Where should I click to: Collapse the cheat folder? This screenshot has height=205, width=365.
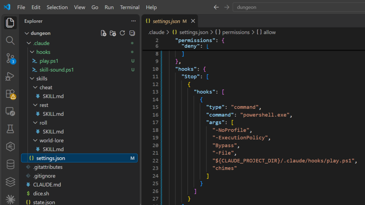point(35,87)
